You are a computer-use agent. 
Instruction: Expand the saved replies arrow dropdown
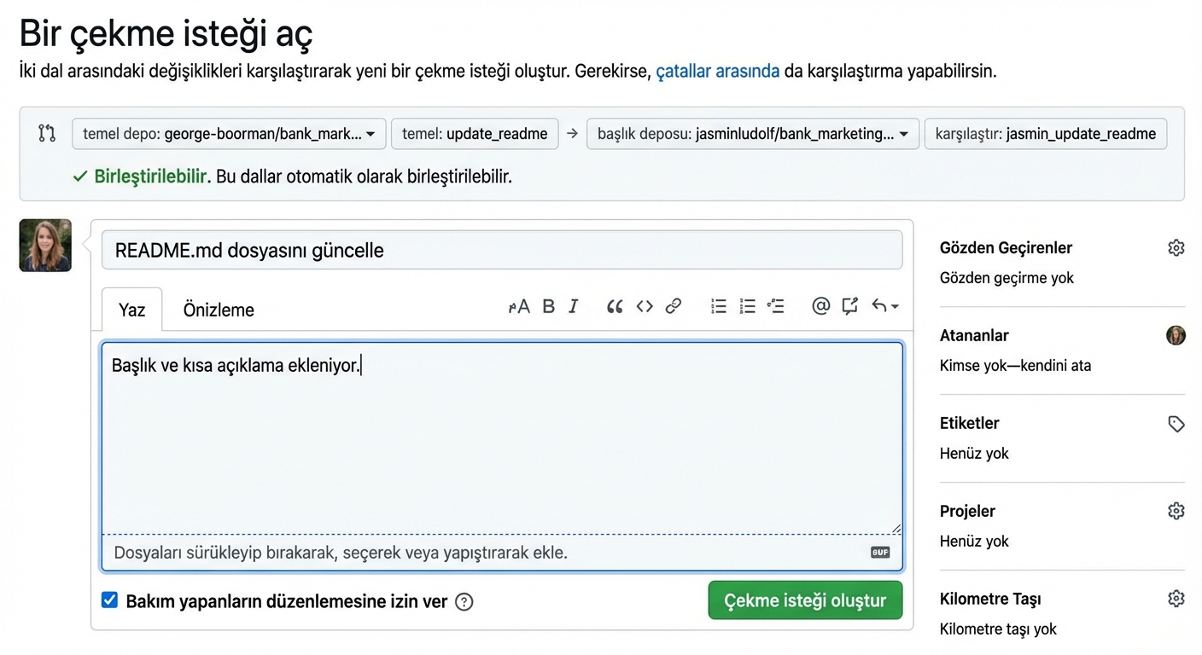(x=884, y=306)
